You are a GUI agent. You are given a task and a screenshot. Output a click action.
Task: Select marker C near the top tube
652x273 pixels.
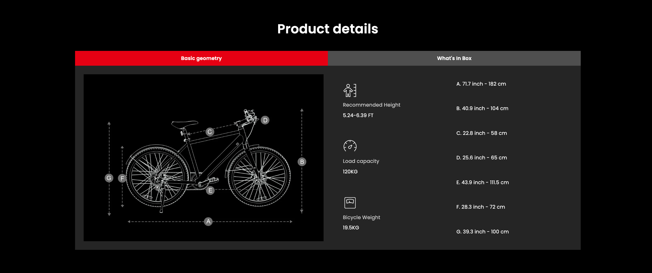click(x=210, y=132)
